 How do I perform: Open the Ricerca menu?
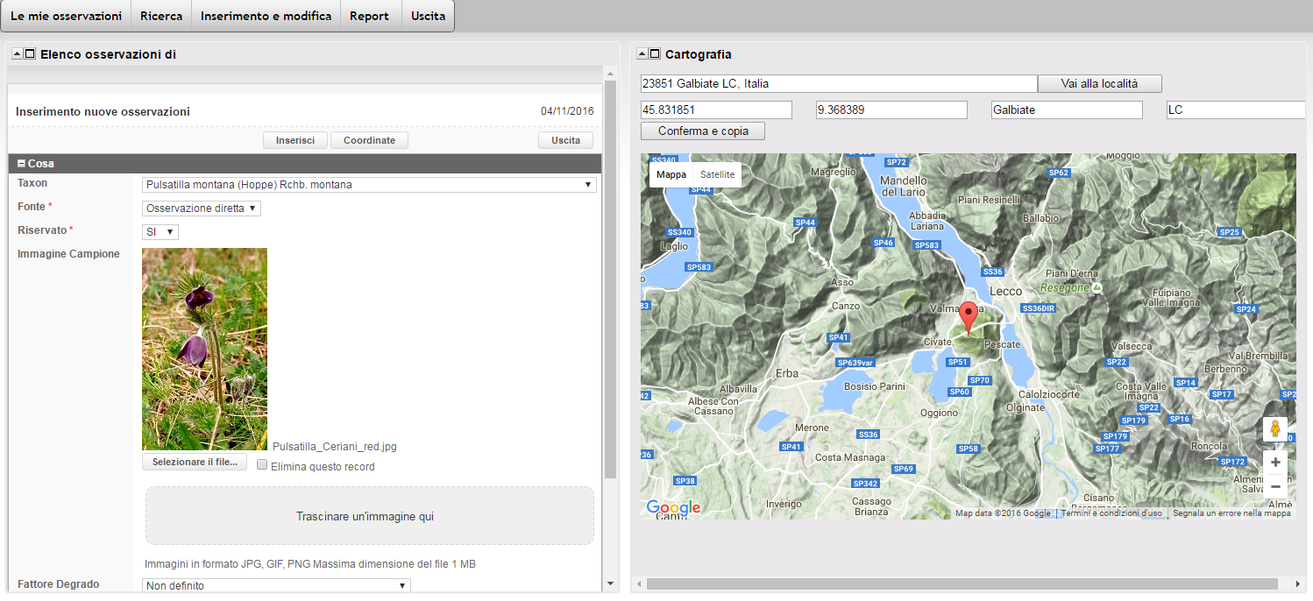point(161,16)
